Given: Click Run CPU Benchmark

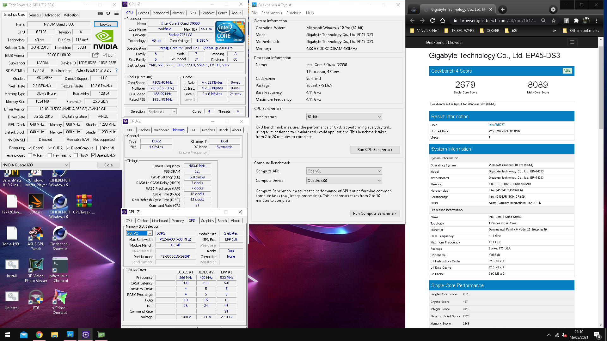Looking at the screenshot, I should (375, 149).
